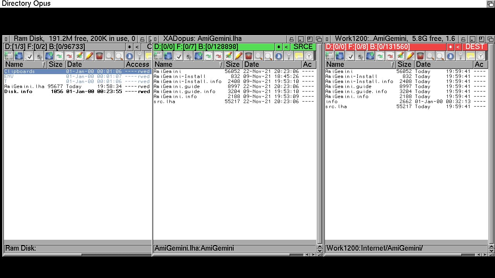
Task: Click the blue play circle icon in Work1200 lister
Action: 450,56
